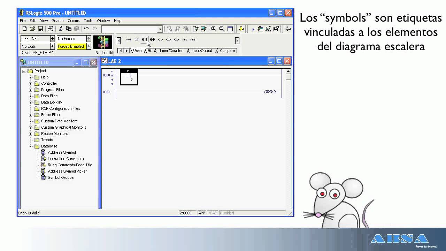
Task: Click the Cut scissors icon
Action: (x=61, y=29)
